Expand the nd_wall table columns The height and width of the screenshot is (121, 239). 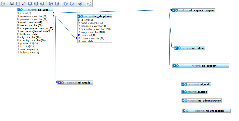coord(183,84)
